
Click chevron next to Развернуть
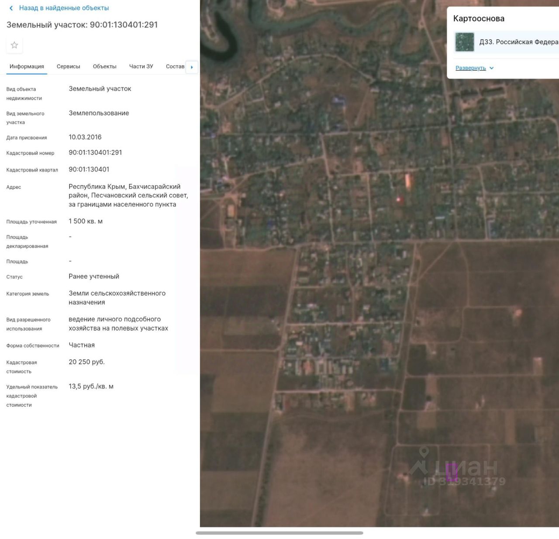pos(492,68)
